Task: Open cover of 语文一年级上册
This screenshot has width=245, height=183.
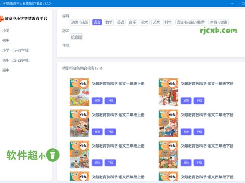Action: point(80,92)
